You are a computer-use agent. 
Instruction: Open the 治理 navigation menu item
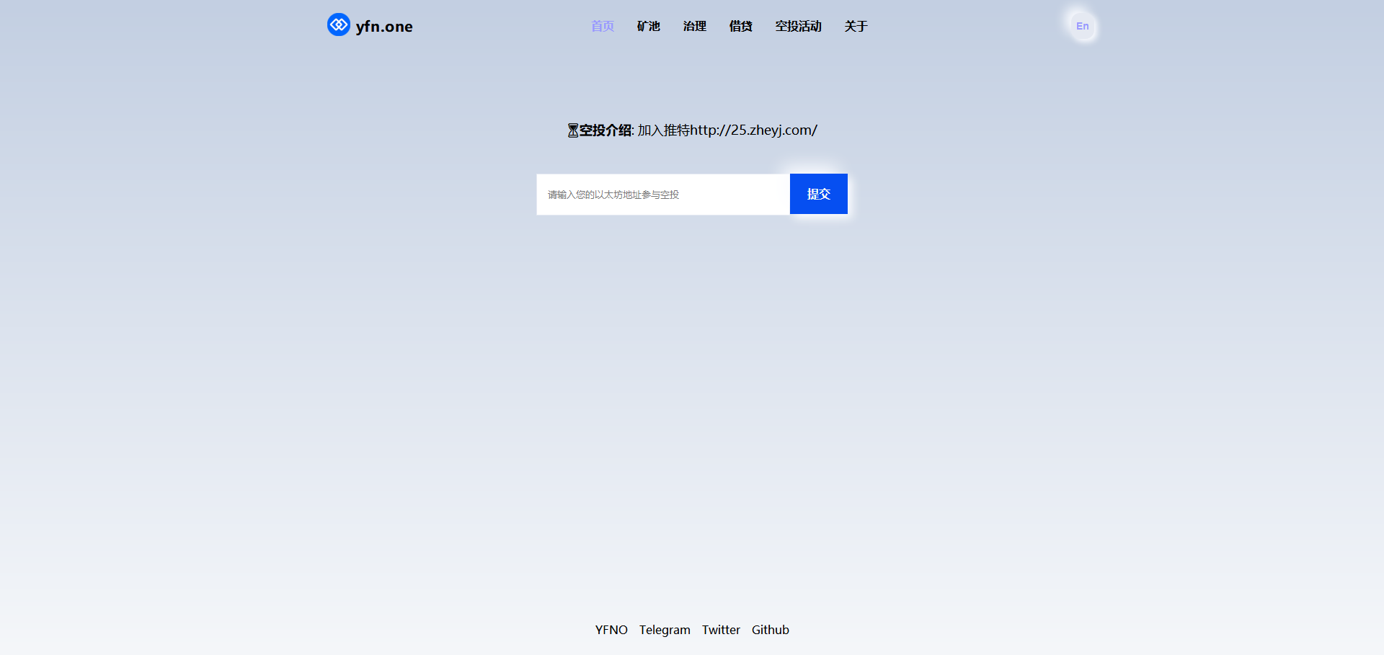point(693,26)
